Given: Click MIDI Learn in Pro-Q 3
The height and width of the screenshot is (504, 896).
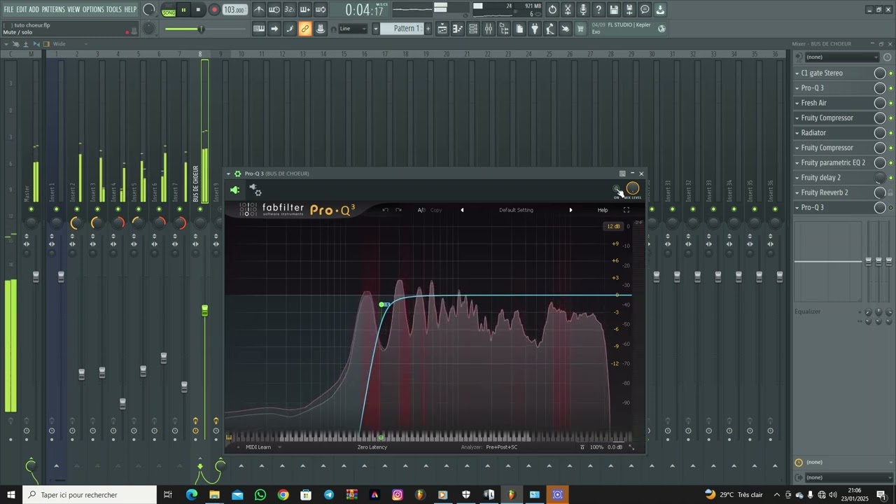Looking at the screenshot, I should coord(258,447).
